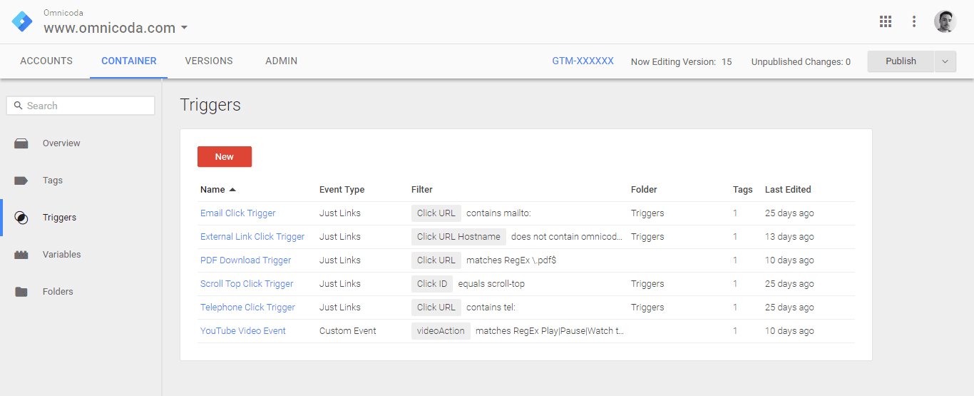Open the vertical three-dot options menu
Viewport: 974px width, 396px height.
(914, 21)
